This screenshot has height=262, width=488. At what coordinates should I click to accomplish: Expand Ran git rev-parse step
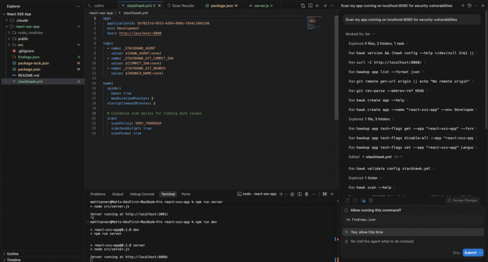pos(388,91)
